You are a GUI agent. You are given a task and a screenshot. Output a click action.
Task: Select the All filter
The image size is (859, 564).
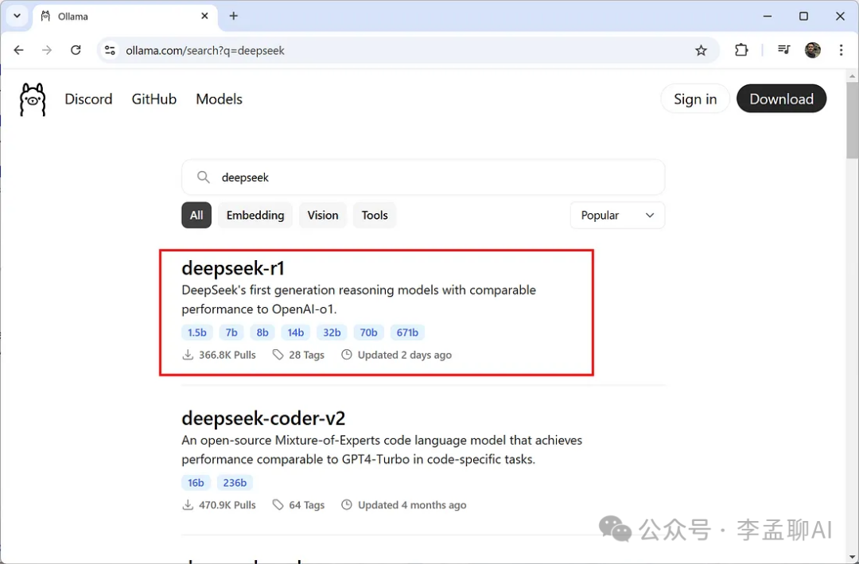tap(196, 216)
